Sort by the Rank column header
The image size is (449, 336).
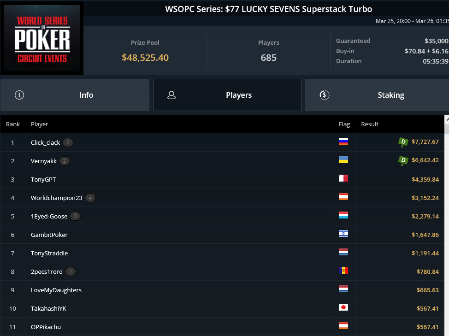click(x=13, y=124)
